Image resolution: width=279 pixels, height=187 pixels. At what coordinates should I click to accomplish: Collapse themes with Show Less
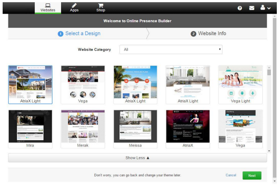click(137, 157)
